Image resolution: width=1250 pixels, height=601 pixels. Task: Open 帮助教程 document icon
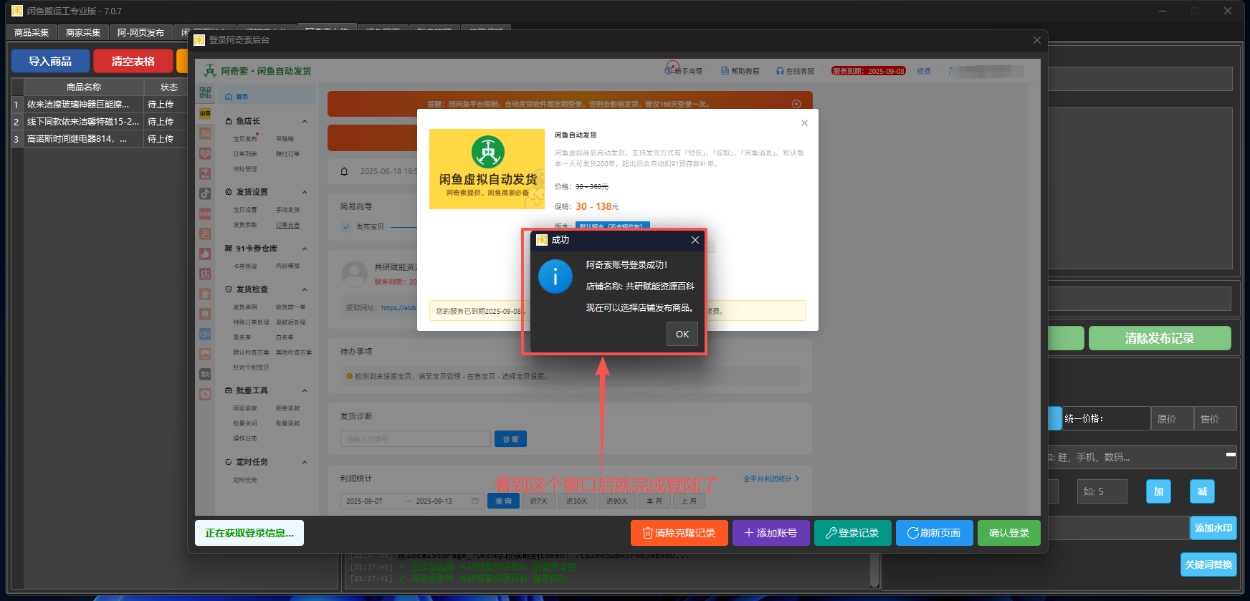click(725, 71)
